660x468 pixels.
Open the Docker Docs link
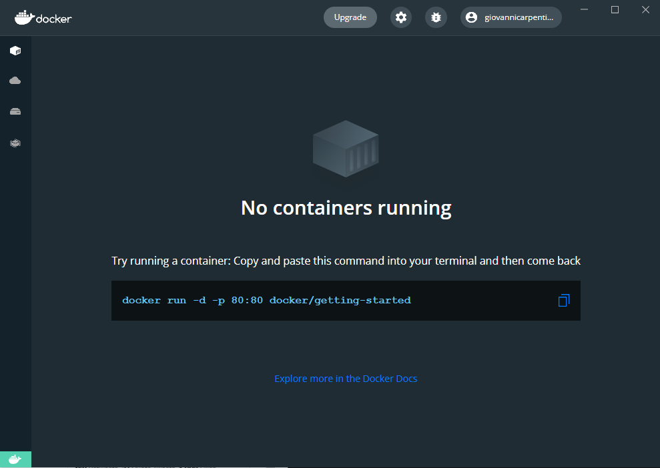tap(345, 378)
